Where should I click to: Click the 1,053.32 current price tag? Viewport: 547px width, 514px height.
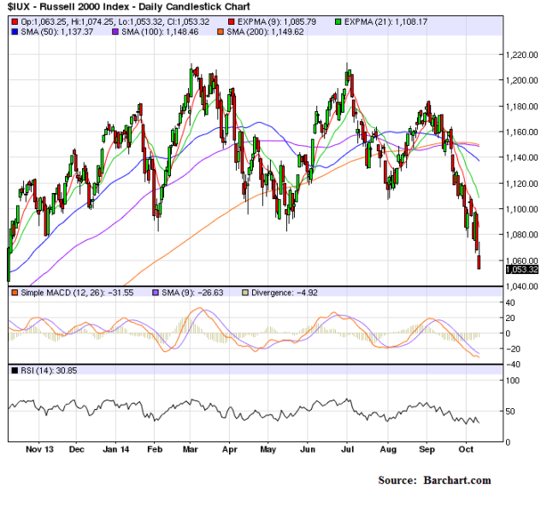tap(521, 269)
